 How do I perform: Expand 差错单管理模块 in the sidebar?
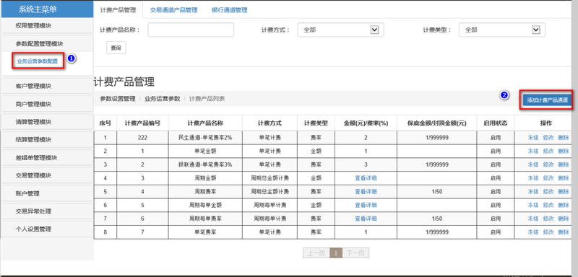click(47, 158)
